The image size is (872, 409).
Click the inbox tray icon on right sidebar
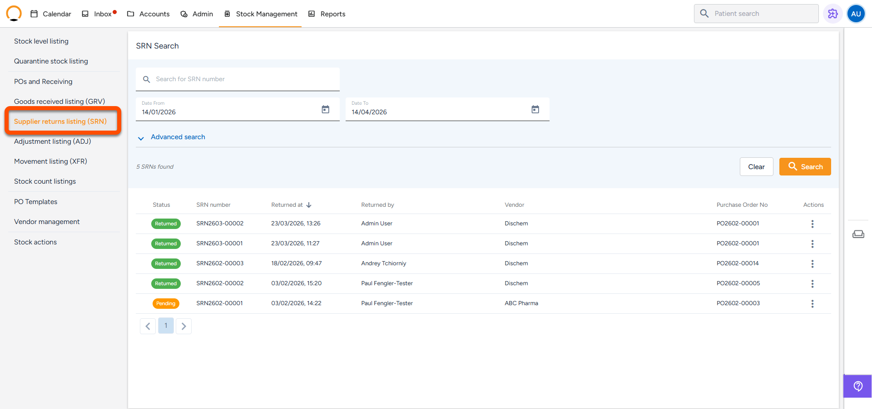coord(858,234)
